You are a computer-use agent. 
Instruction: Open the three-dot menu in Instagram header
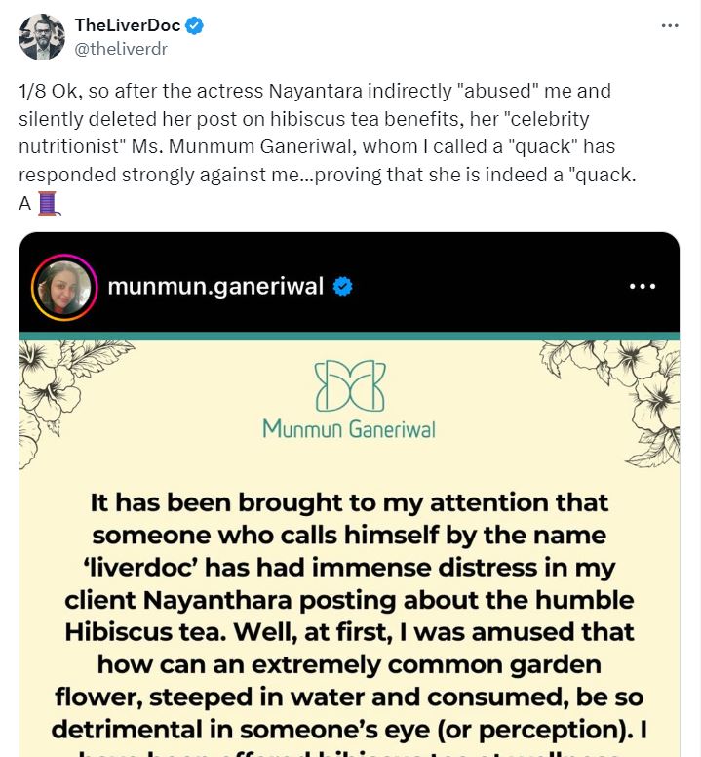[643, 287]
